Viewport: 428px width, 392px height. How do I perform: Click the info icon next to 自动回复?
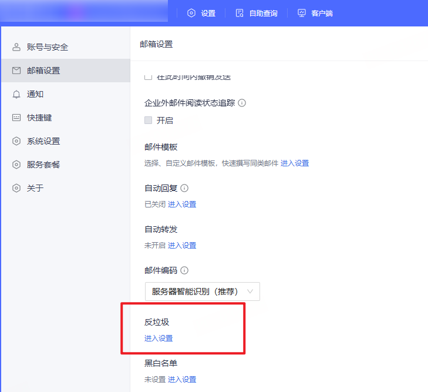[x=184, y=188]
